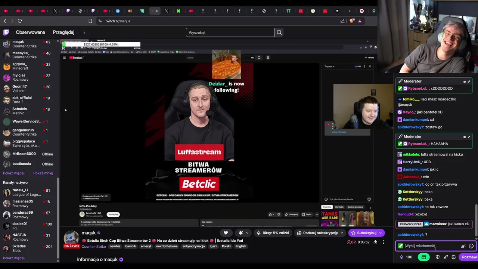Open pandoraa99 live channel
This screenshot has height=269, width=478.
[29, 215]
